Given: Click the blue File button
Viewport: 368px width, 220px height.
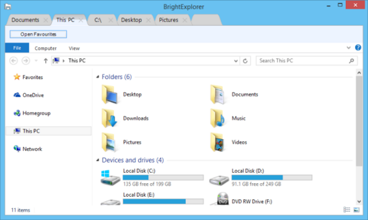Looking at the screenshot, I should point(17,48).
